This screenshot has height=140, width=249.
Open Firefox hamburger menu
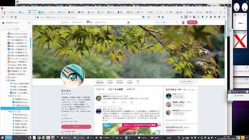[224, 17]
